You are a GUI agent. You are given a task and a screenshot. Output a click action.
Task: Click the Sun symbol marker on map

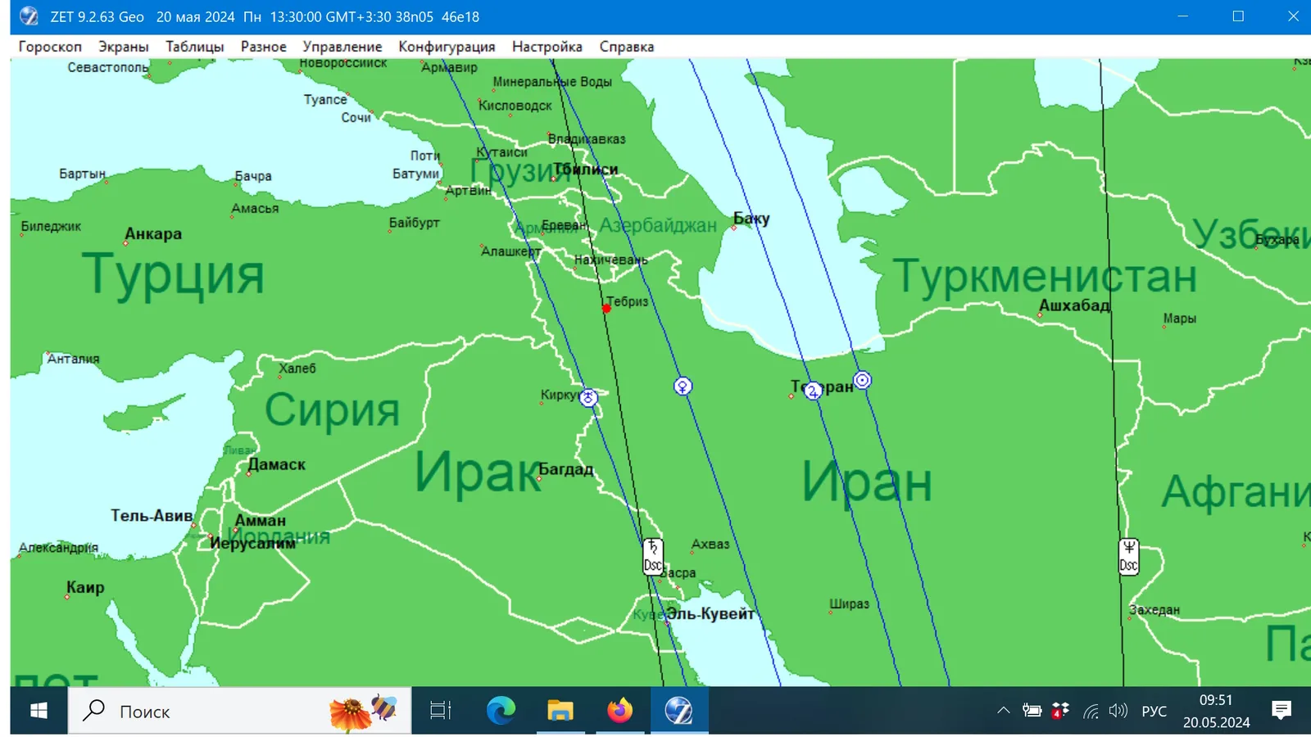coord(862,380)
